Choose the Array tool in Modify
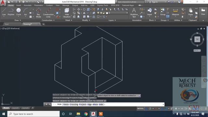 (x=88, y=9)
